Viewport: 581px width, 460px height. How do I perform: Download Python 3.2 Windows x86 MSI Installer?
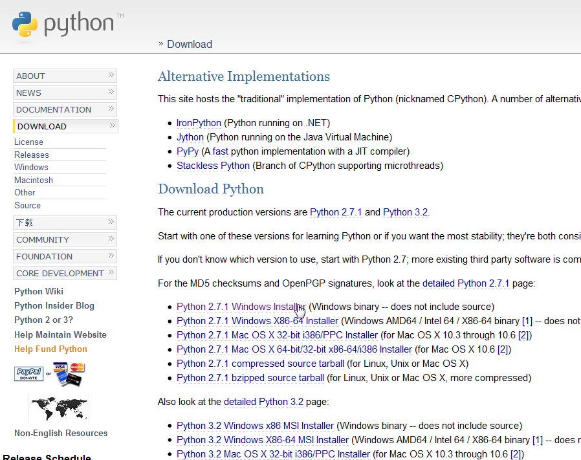click(256, 426)
